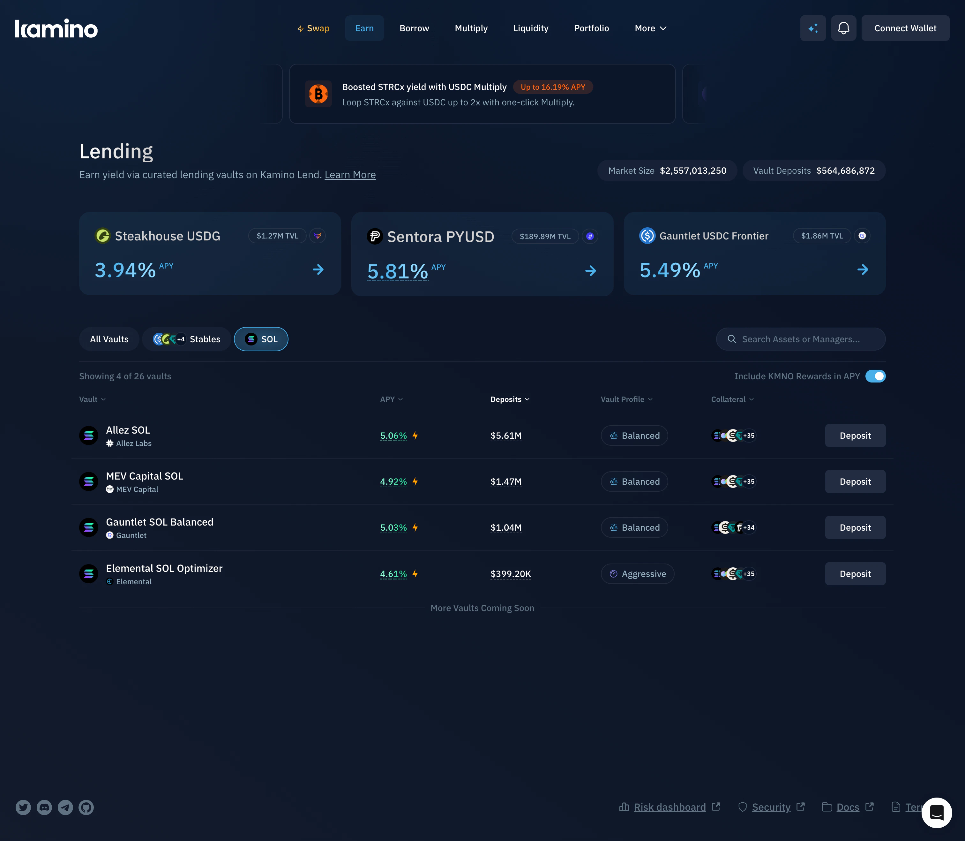Sort by Deposits column

[x=510, y=399]
